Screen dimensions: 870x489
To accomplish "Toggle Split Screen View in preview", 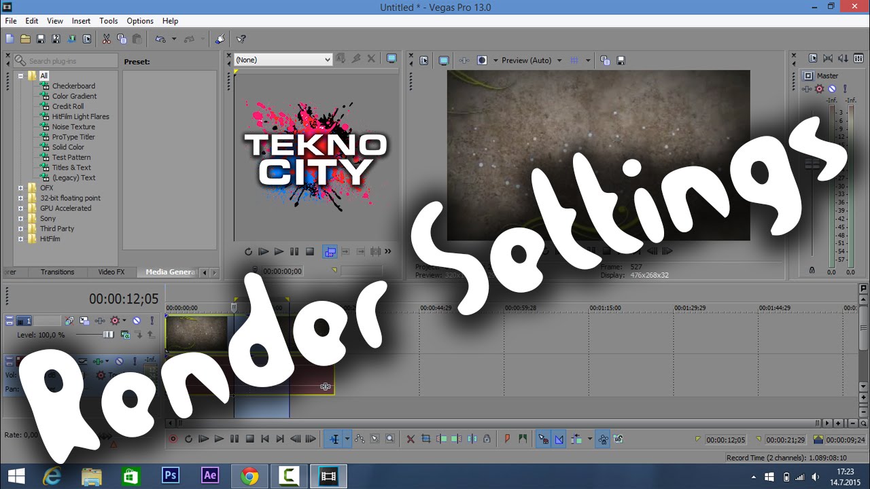I will click(x=482, y=60).
